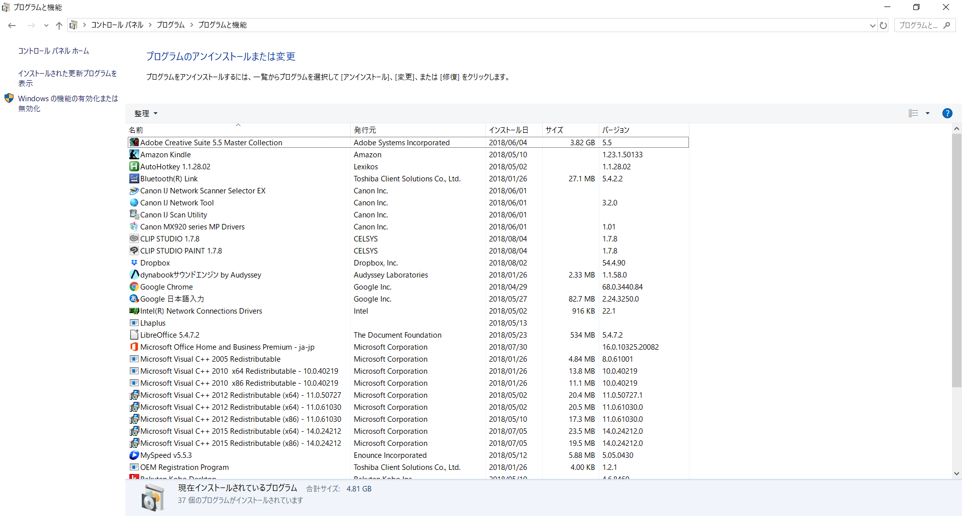This screenshot has height=516, width=962.
Task: Click the vertical scrollbar thumb
Action: 956,261
